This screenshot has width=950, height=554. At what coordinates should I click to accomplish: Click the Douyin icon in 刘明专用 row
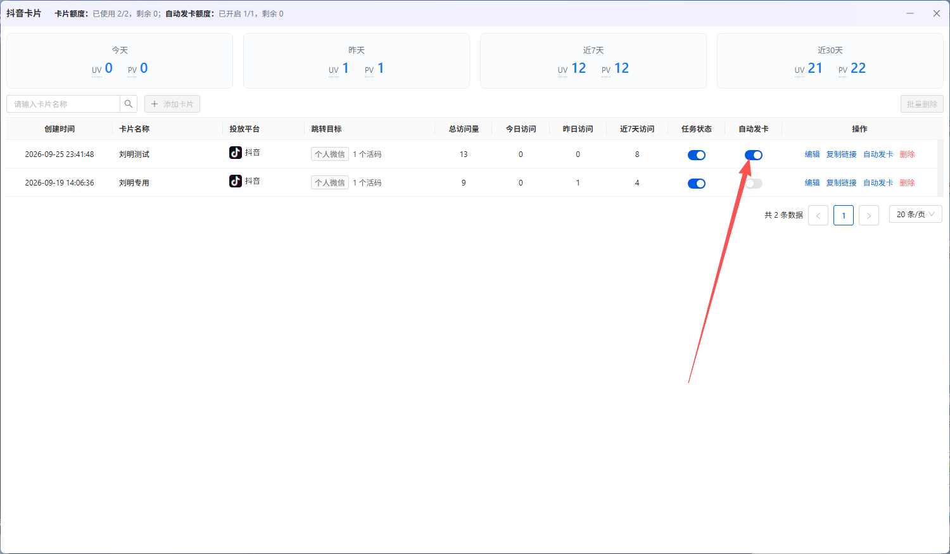point(236,181)
